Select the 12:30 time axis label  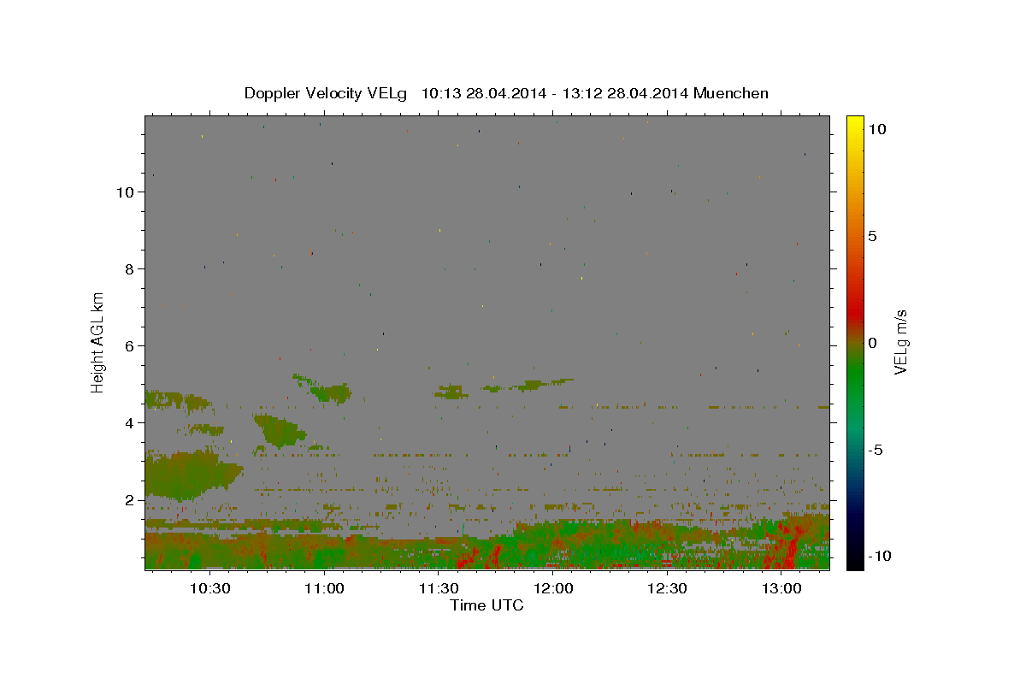tap(668, 589)
